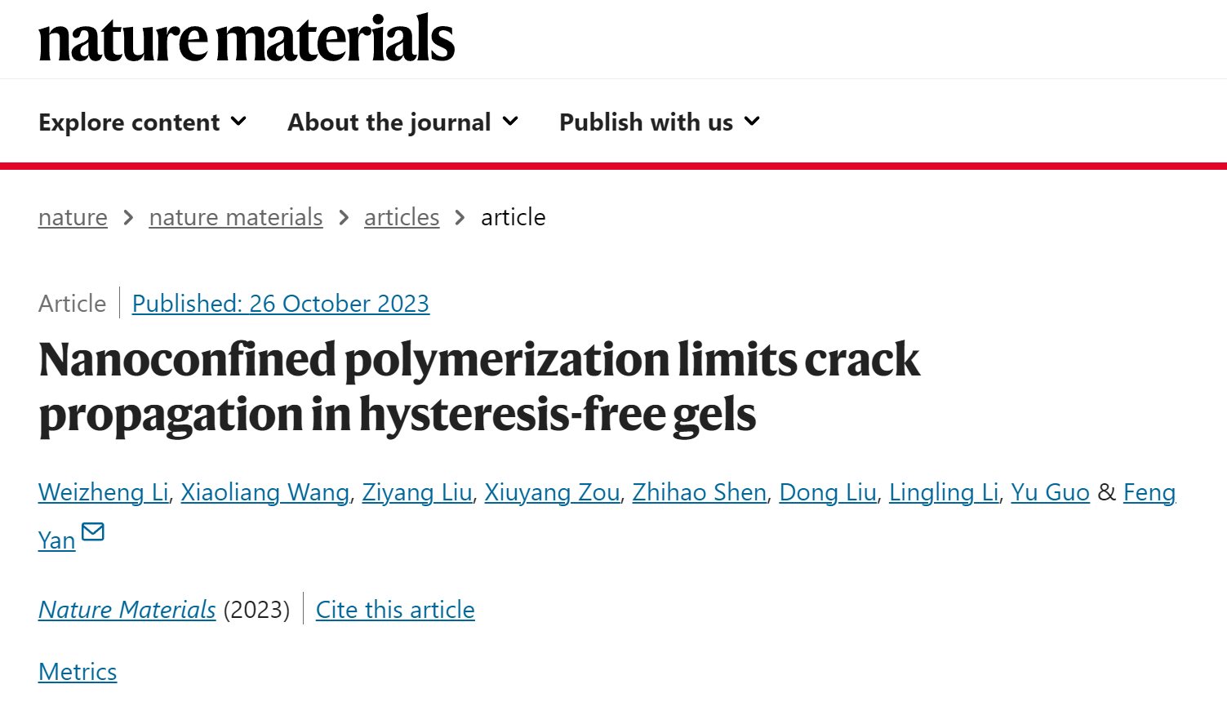Open author Yu Guo link
The height and width of the screenshot is (711, 1227).
tap(1051, 492)
